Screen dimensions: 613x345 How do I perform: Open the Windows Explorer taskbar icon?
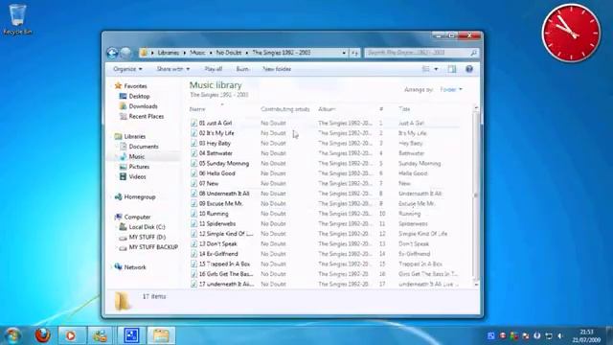coord(161,335)
